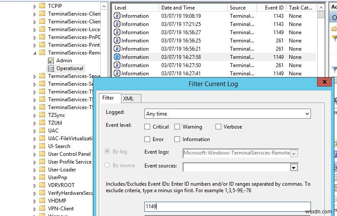Viewport: 337px width, 216px height.
Task: Sort events by the Event ID column
Action: coord(272,8)
